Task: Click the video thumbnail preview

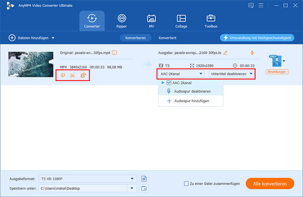Action: 31,64
